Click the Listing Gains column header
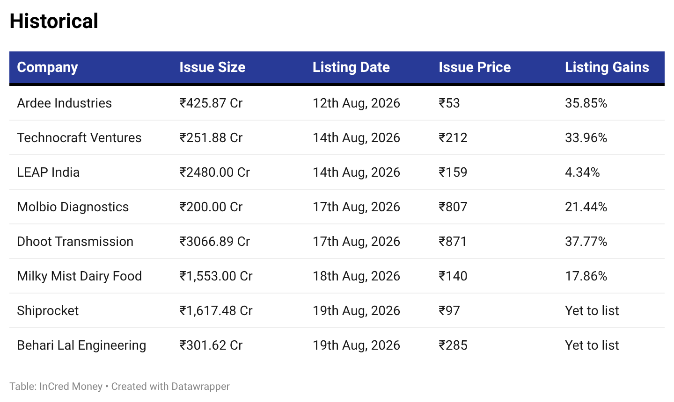 click(607, 67)
